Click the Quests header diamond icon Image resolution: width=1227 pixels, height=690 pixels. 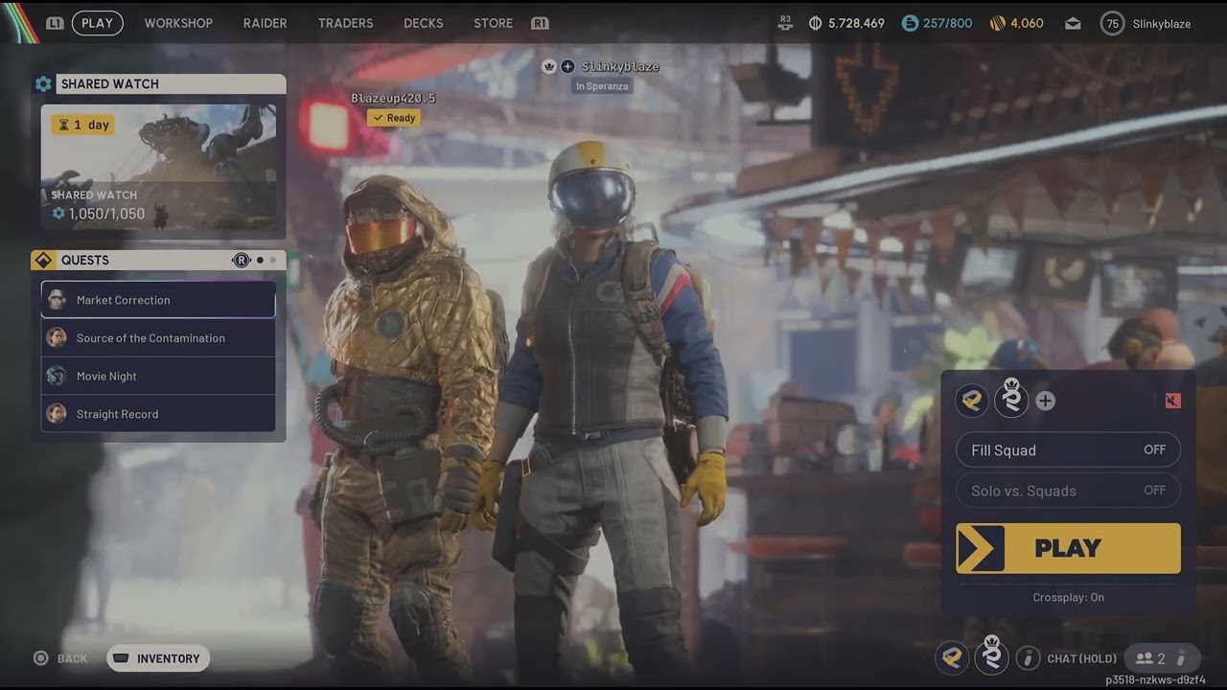point(43,260)
